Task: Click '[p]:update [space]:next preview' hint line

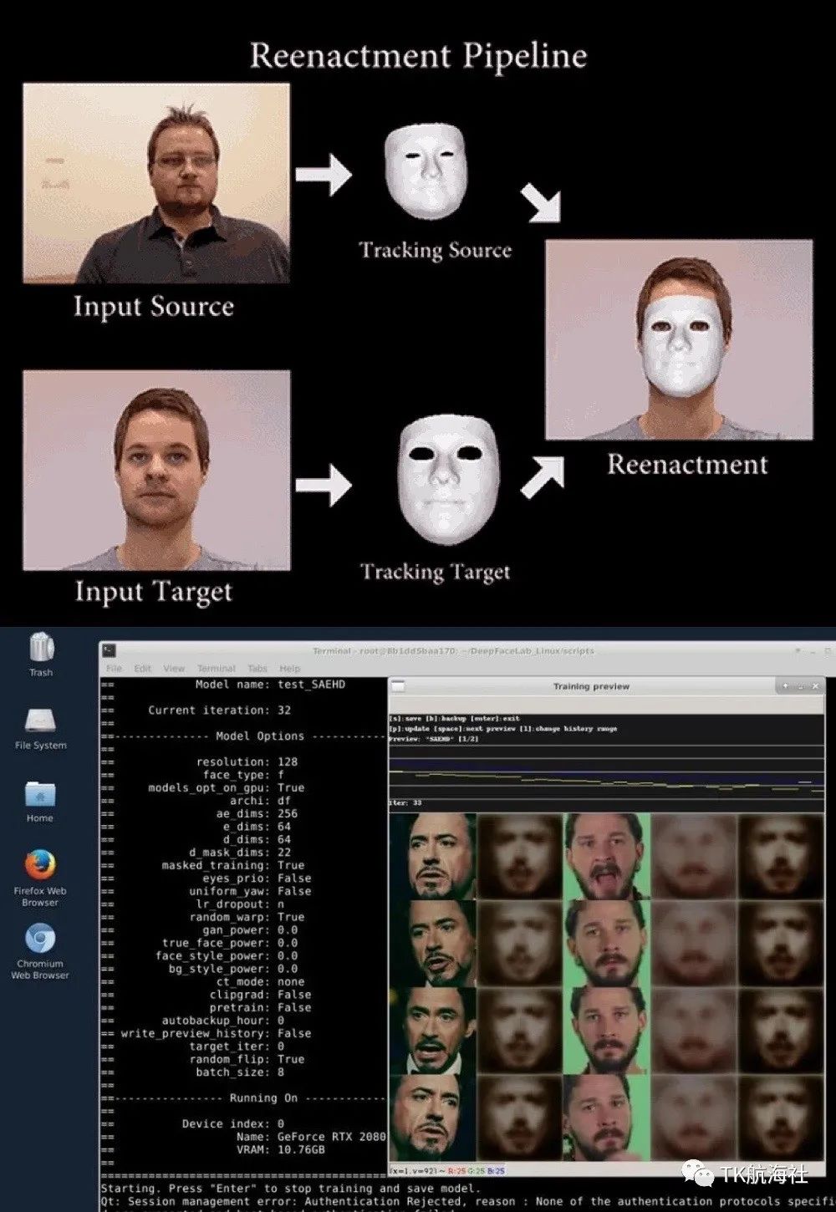Action: tap(503, 728)
